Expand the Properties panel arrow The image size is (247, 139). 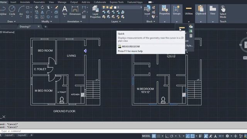click(165, 22)
